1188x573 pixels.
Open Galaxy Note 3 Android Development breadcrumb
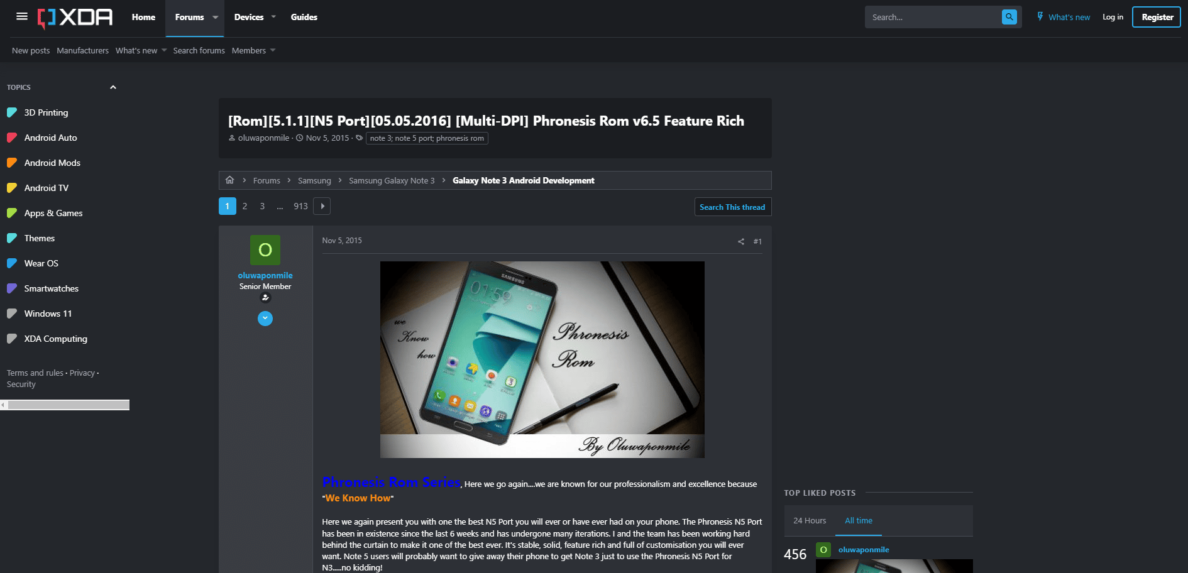click(x=524, y=180)
